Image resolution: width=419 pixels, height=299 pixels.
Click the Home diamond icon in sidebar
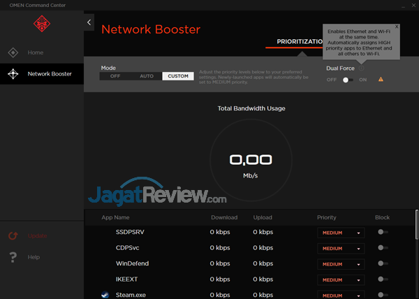point(13,52)
